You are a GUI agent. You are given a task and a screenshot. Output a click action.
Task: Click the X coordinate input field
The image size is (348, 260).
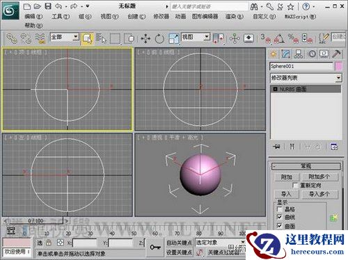click(x=85, y=243)
